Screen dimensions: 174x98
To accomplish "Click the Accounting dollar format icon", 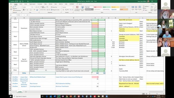I will click(x=63, y=10).
